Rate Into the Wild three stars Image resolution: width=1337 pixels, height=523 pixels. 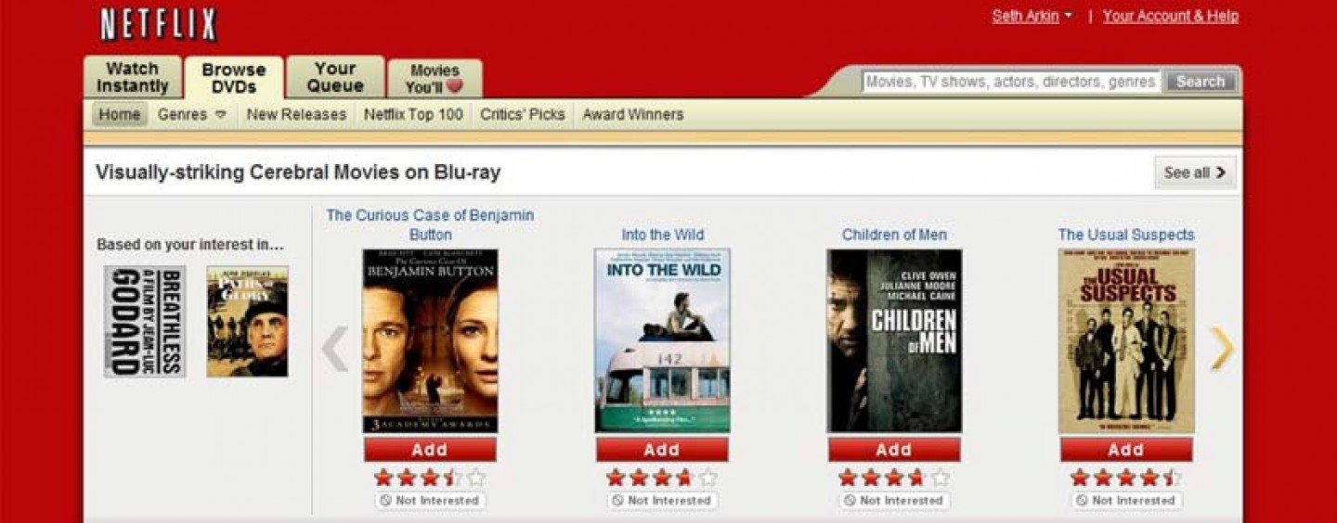(662, 478)
